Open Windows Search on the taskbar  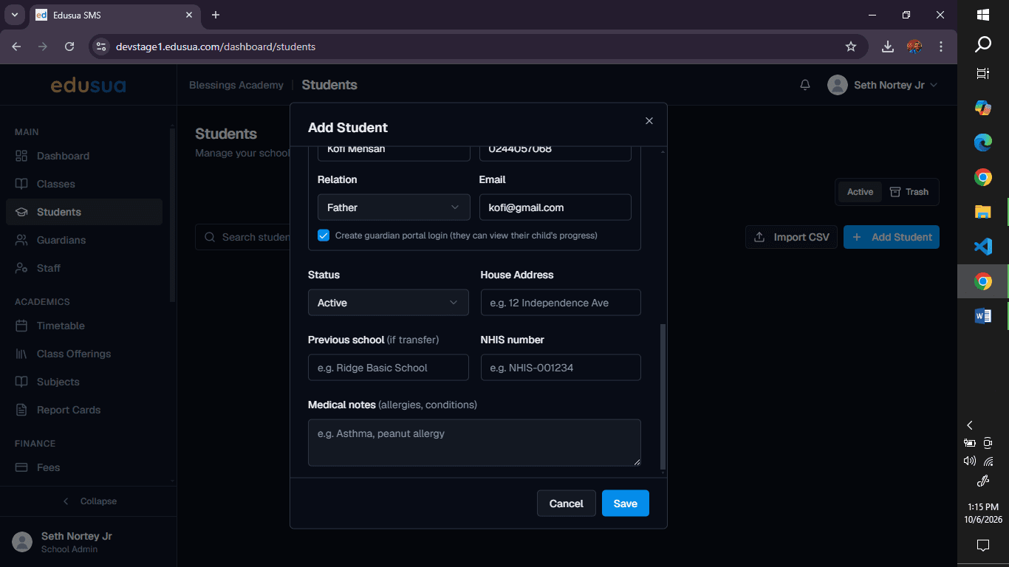(x=983, y=44)
